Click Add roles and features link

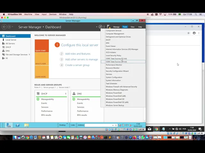click(x=78, y=54)
